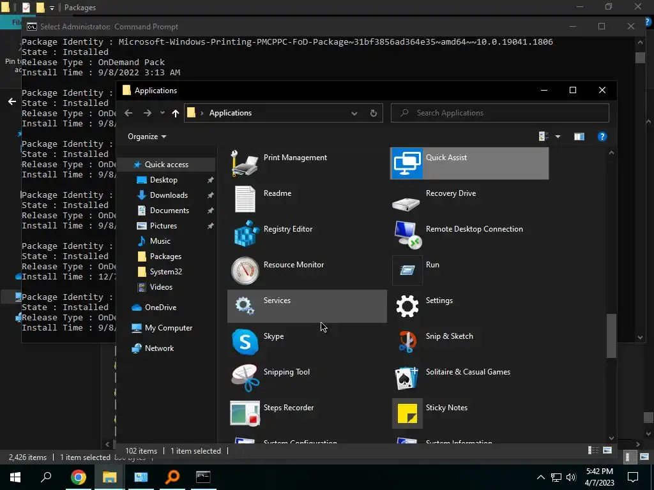
Task: Click the '102 items' status bar text
Action: pyautogui.click(x=141, y=451)
